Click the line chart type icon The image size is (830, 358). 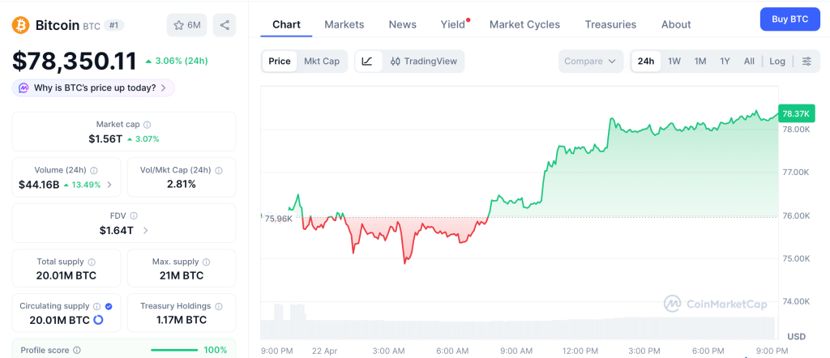(x=367, y=62)
